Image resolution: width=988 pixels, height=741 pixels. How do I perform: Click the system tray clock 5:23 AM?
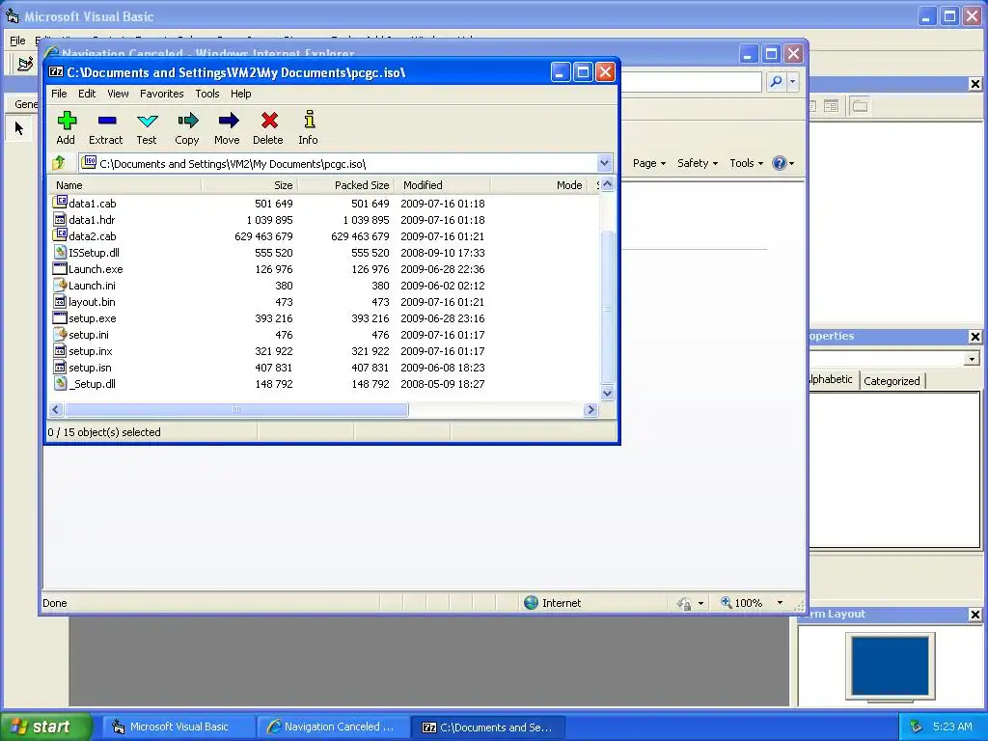pos(952,727)
